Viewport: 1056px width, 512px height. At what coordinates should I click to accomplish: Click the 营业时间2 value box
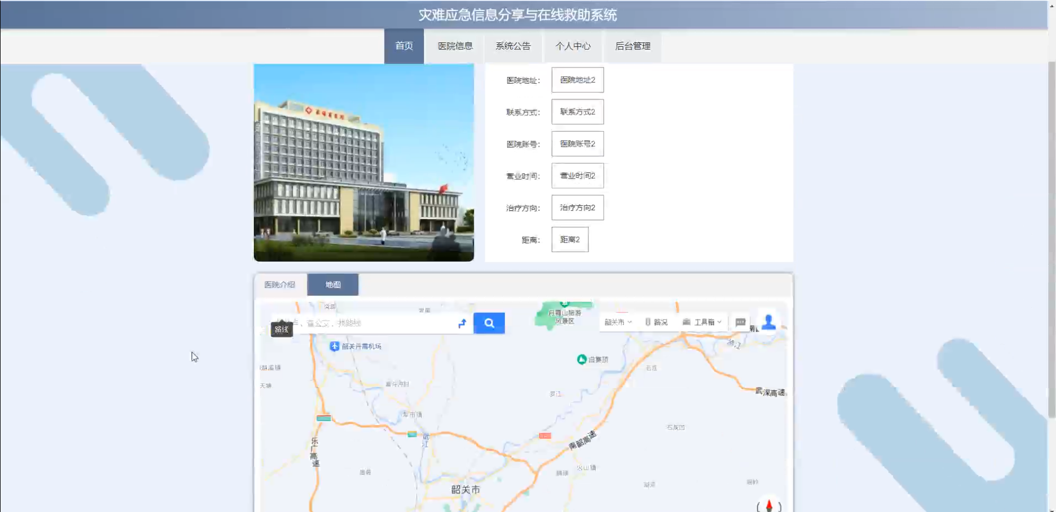pyautogui.click(x=577, y=176)
